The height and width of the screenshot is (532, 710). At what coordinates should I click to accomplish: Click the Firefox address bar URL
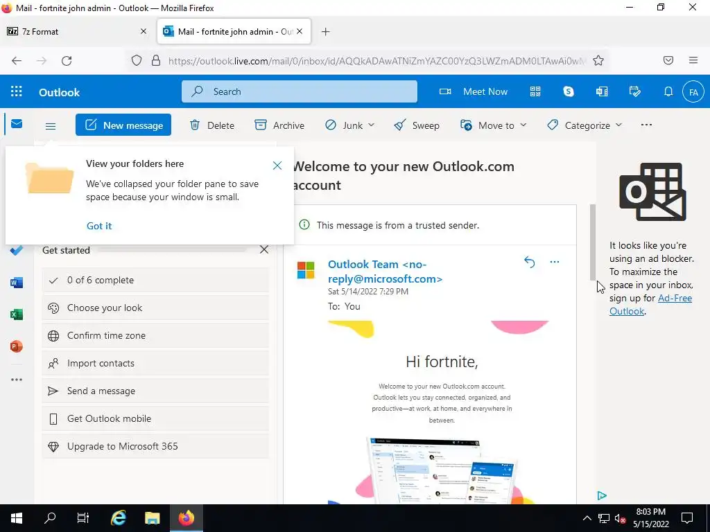point(376,61)
